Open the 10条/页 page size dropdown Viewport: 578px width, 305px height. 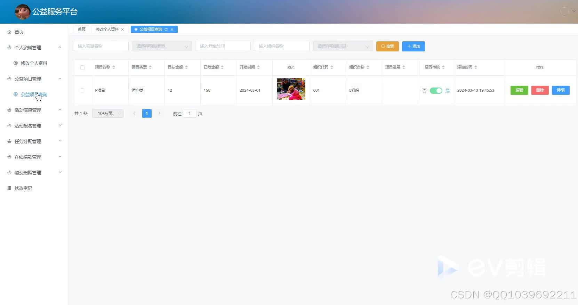pos(108,114)
